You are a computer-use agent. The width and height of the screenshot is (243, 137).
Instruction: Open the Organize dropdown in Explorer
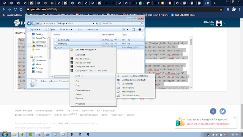[x=35, y=30]
